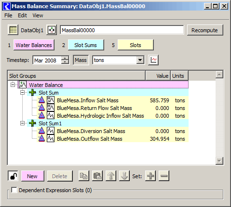The height and width of the screenshot is (207, 231).
Task: Click the Recompute button
Action: point(205,30)
